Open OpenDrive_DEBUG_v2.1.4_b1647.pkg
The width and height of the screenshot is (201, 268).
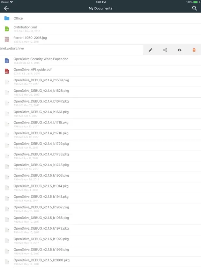coord(100,103)
